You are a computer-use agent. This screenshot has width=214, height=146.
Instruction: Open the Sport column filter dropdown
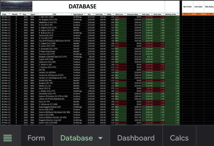(x=37, y=14)
